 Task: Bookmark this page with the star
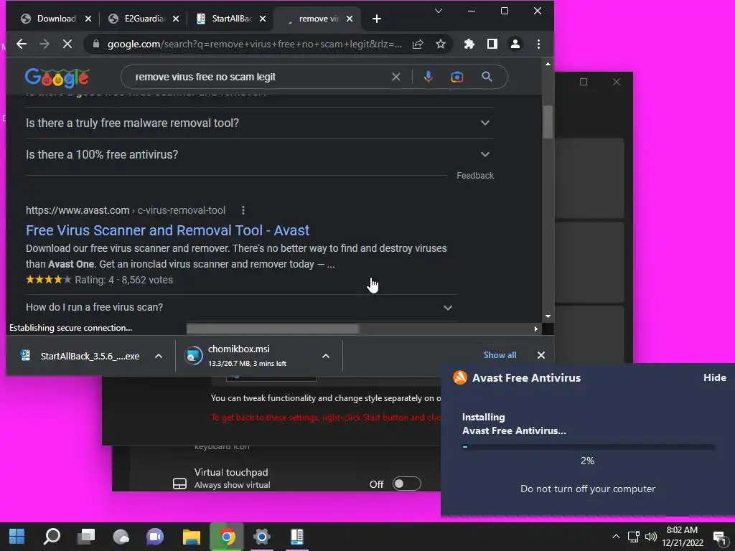click(441, 44)
